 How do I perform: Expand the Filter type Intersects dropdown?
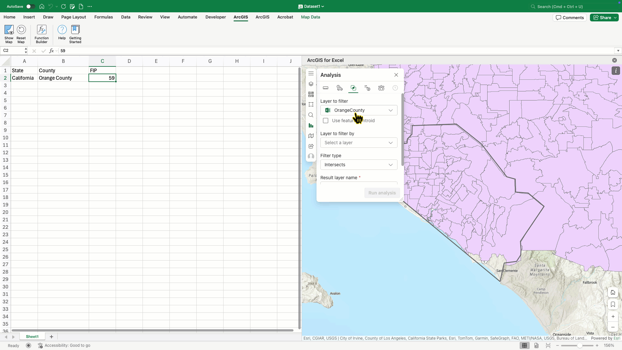[359, 165]
